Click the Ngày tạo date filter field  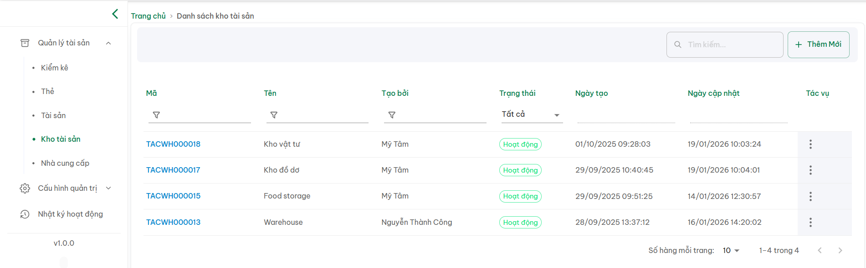tap(626, 116)
